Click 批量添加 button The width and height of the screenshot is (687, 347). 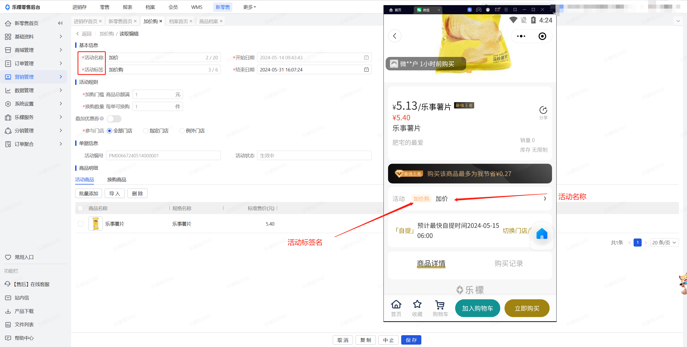[89, 193]
